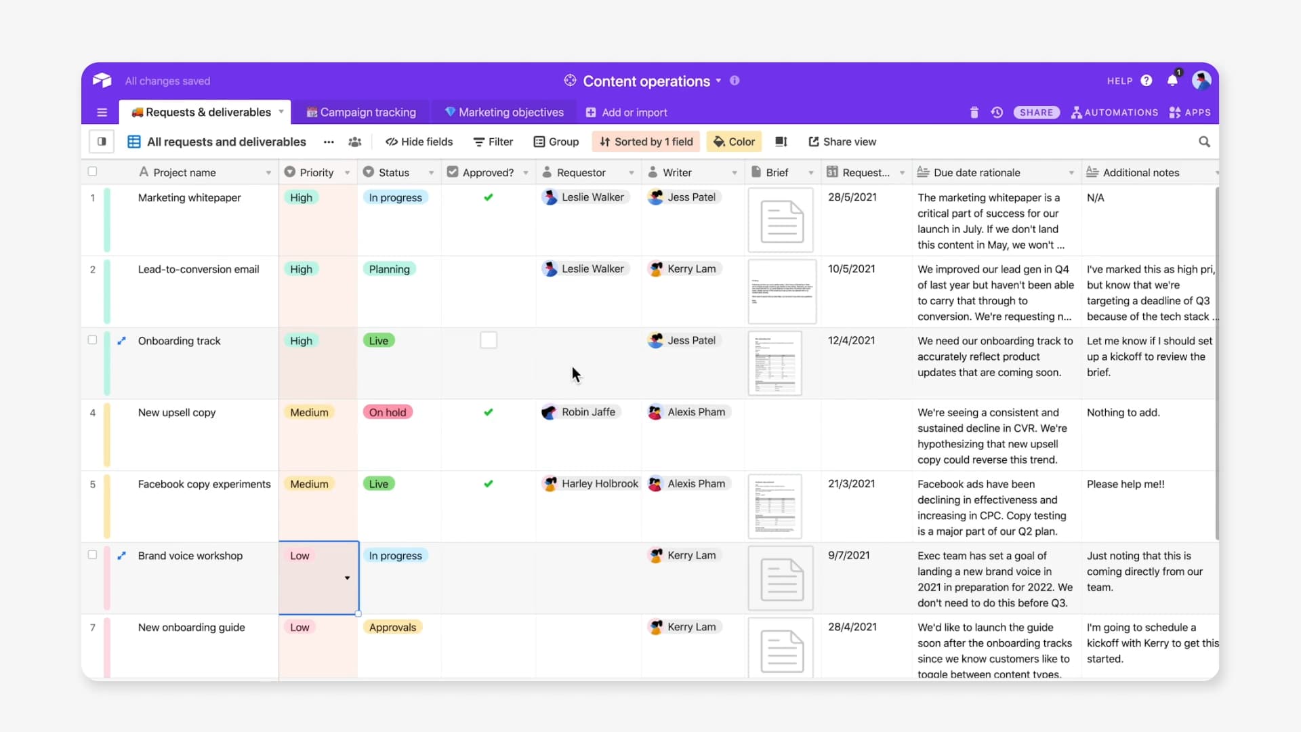Open the Project name column dropdown
The height and width of the screenshot is (732, 1301).
point(268,173)
